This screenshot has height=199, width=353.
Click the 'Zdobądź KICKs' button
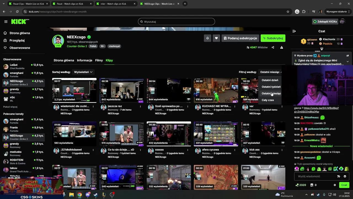click(325, 22)
